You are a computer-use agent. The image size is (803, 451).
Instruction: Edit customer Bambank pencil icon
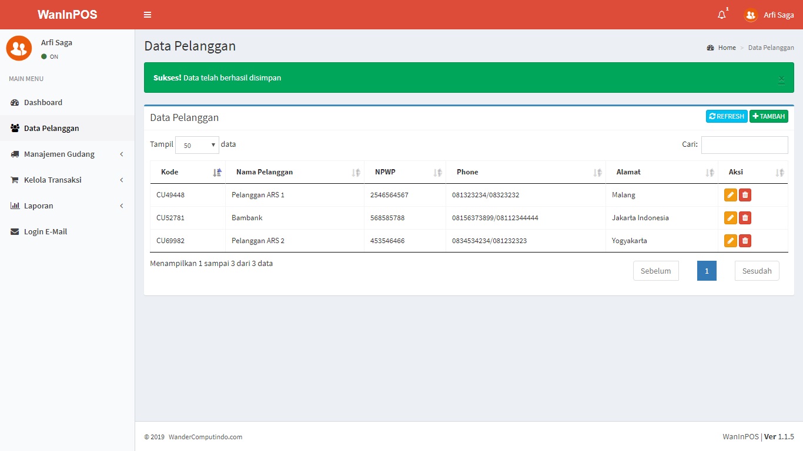tap(730, 218)
